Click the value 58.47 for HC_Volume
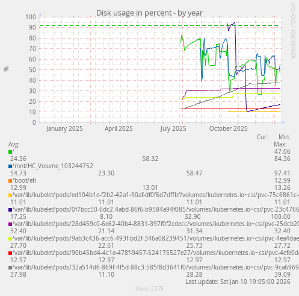The image size is (299, 296). [194, 173]
